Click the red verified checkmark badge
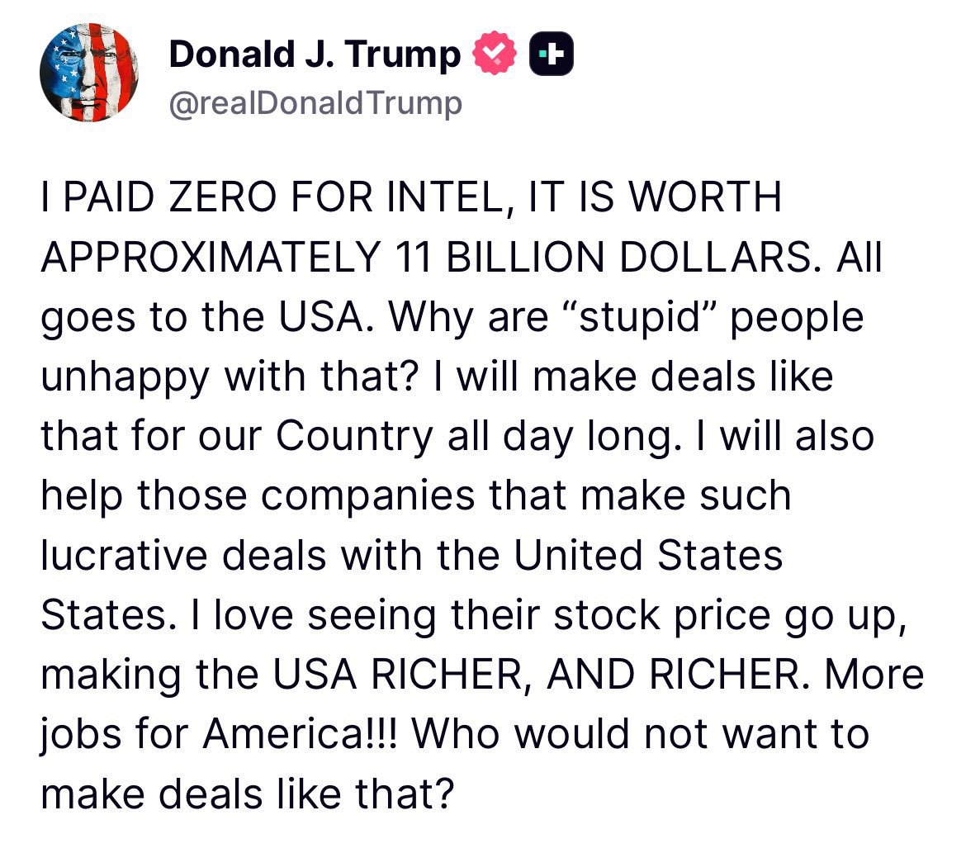This screenshot has width=966, height=853. 495,54
